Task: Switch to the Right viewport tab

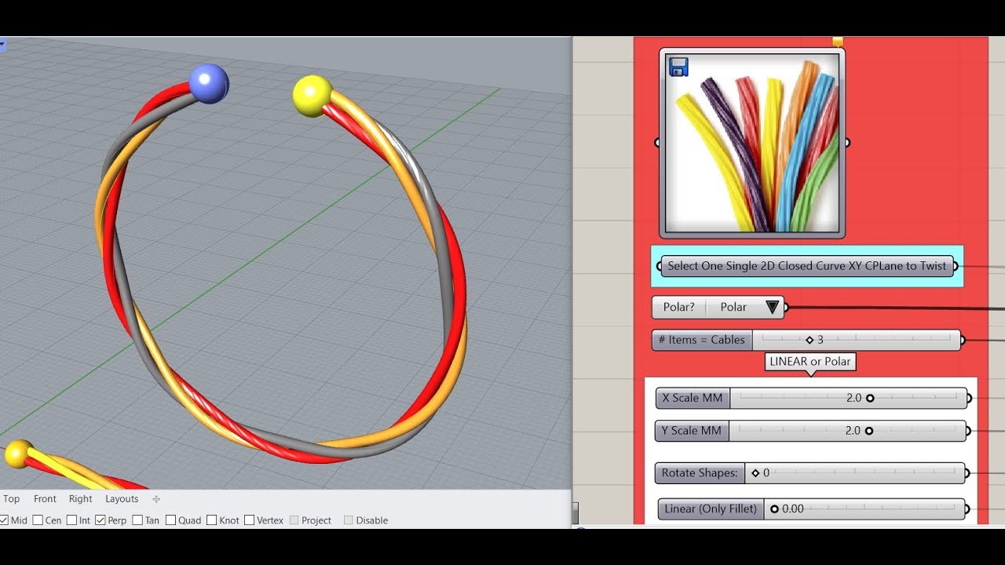Action: point(80,498)
